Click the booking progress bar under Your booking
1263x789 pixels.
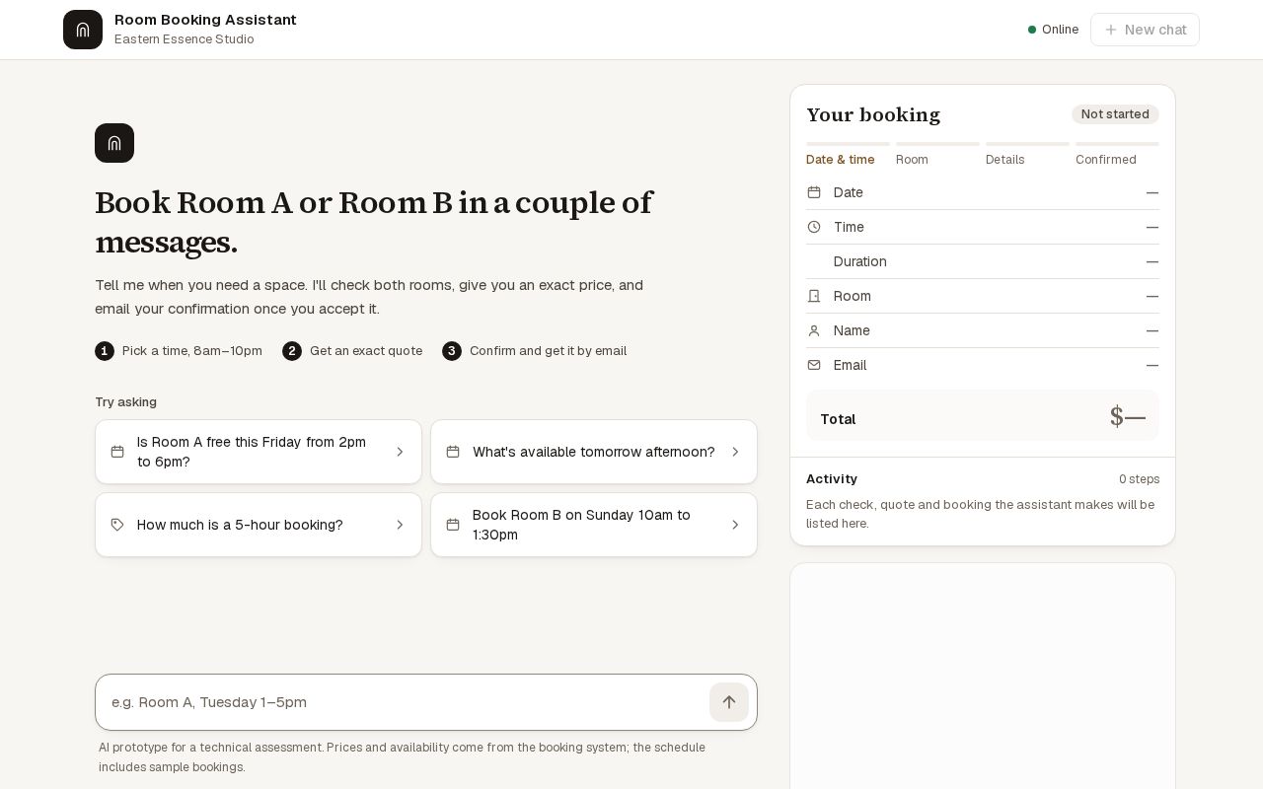(x=983, y=144)
